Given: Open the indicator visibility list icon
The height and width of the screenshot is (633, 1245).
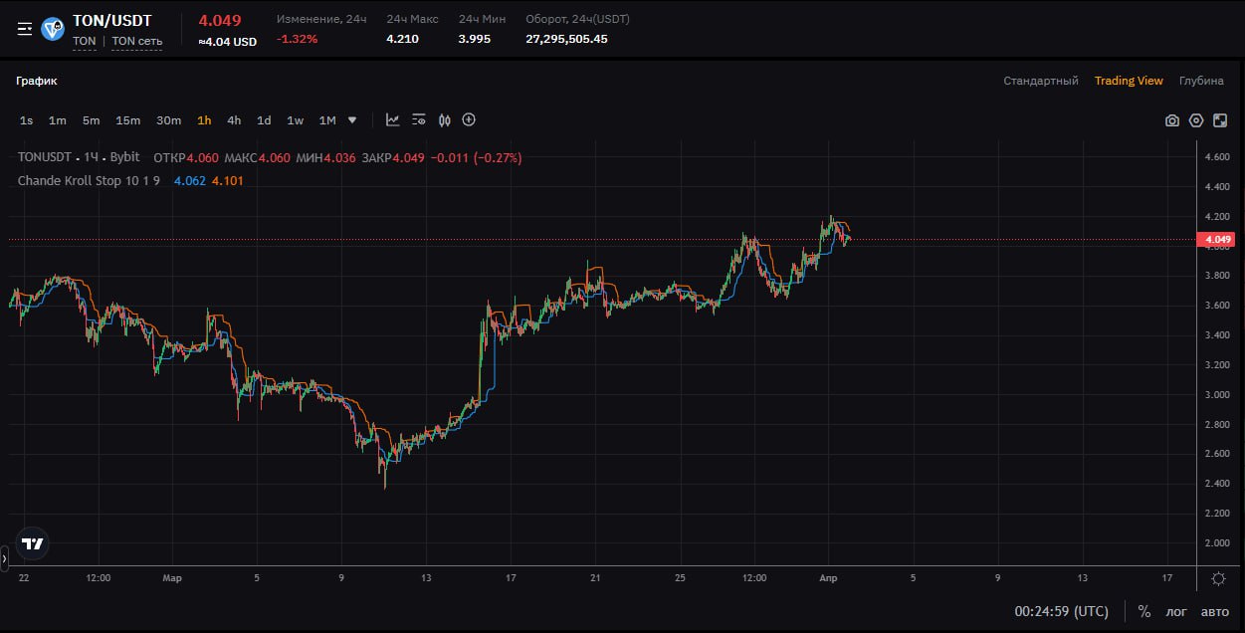Looking at the screenshot, I should point(419,120).
